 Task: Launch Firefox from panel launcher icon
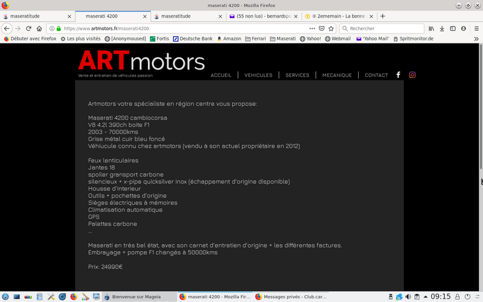[74, 297]
